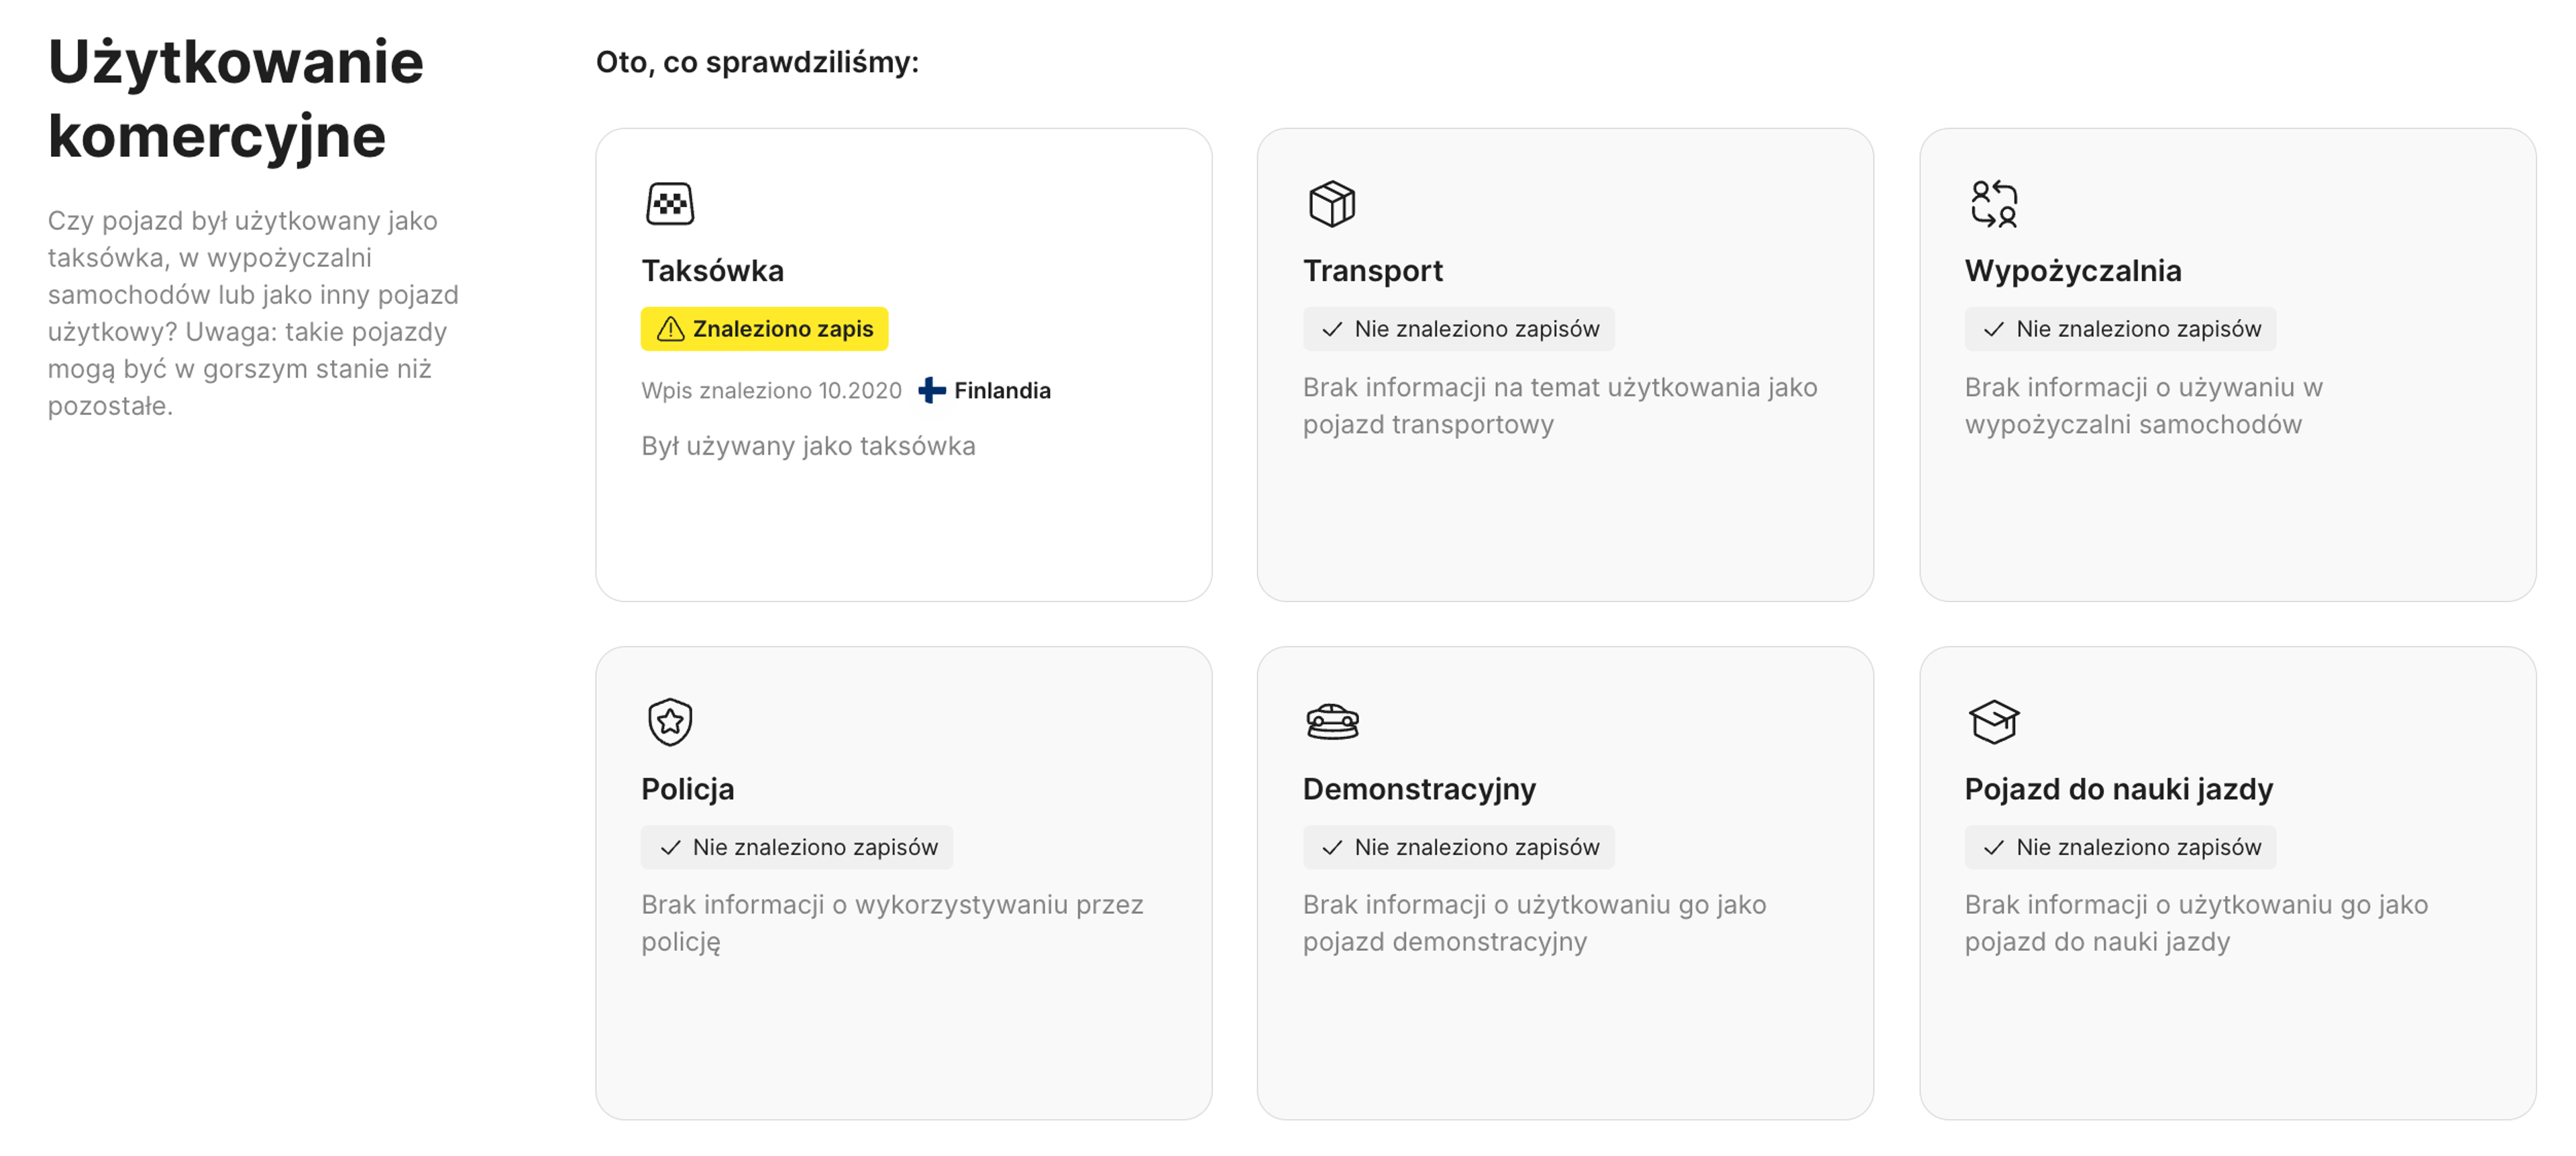Click 'Nie znaleziono zapisów' under Transport
Image resolution: width=2576 pixels, height=1156 pixels.
[1458, 329]
